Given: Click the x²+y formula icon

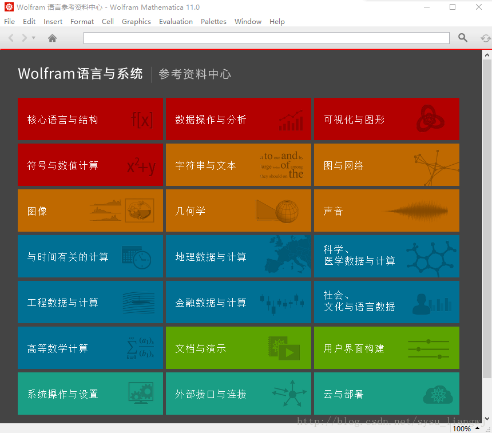Looking at the screenshot, I should click(x=141, y=166).
